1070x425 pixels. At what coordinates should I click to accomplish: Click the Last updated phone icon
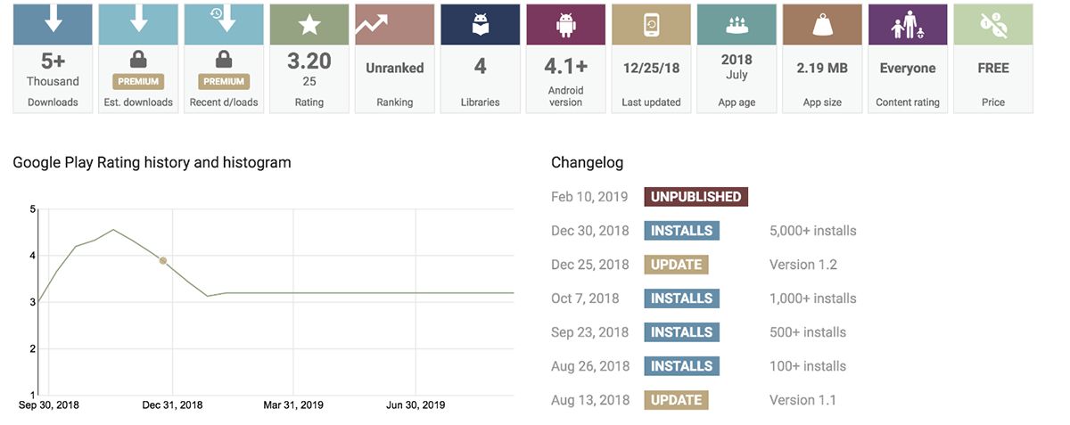click(651, 25)
